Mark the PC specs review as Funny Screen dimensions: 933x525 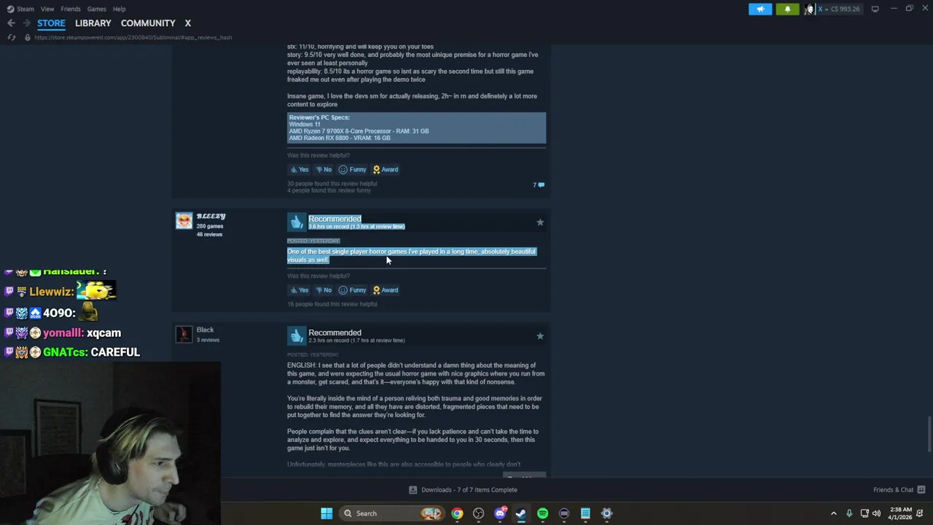click(x=352, y=169)
